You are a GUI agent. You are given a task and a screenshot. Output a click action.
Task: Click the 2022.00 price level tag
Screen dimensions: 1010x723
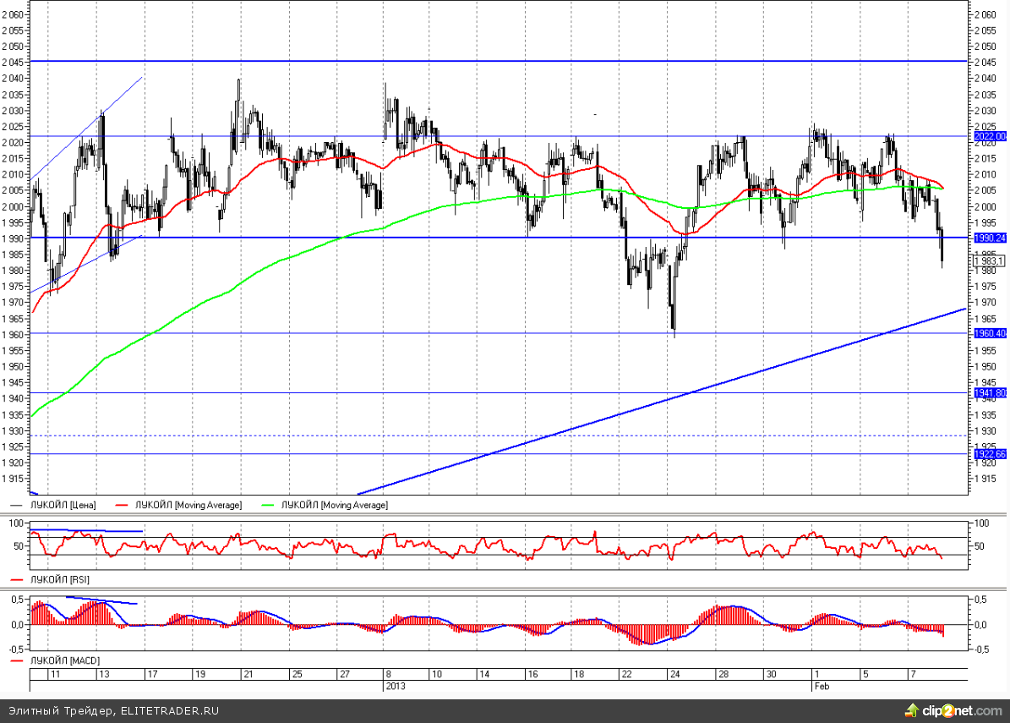click(991, 136)
